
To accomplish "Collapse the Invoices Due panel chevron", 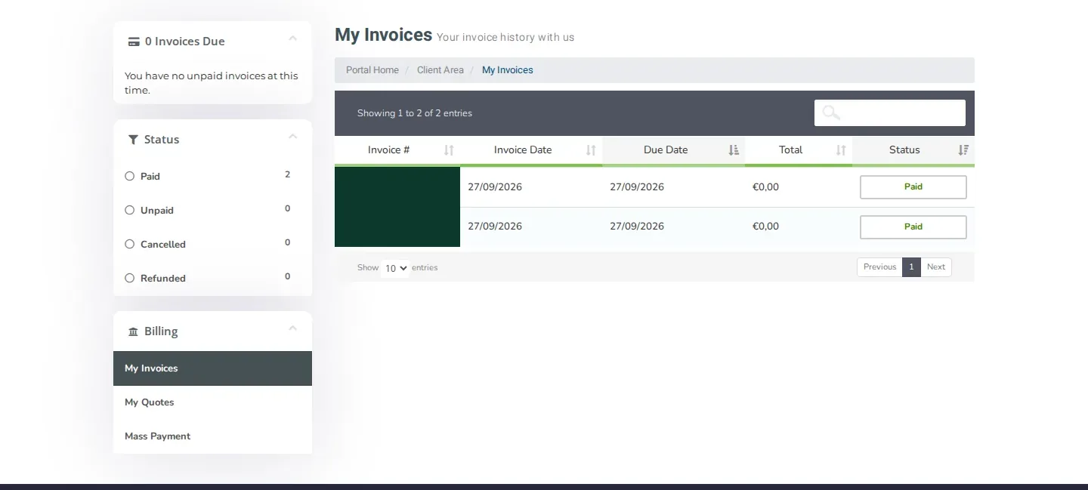I will (x=293, y=38).
